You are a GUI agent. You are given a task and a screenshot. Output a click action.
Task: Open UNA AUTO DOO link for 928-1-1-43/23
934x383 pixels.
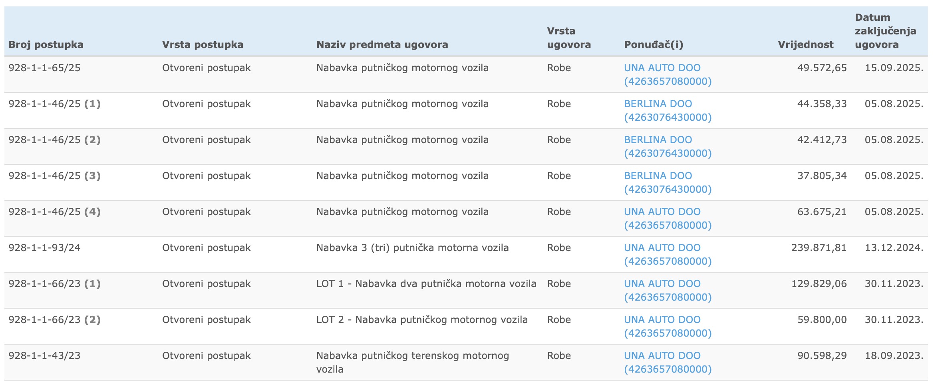coord(668,362)
